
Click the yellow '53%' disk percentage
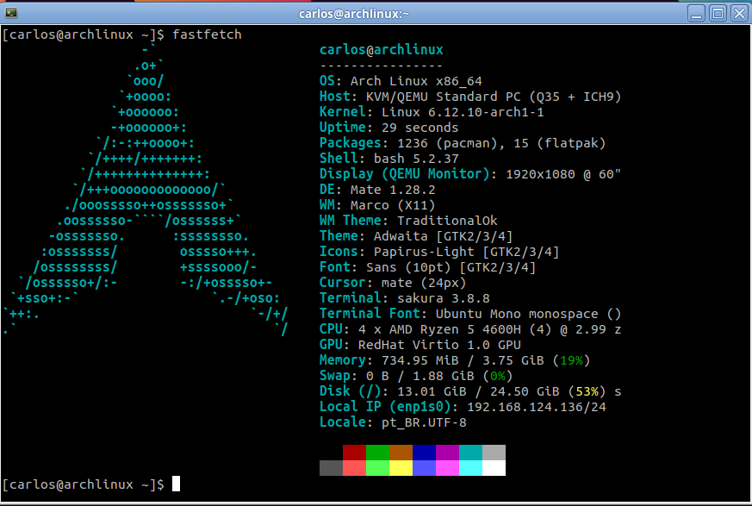pyautogui.click(x=587, y=391)
